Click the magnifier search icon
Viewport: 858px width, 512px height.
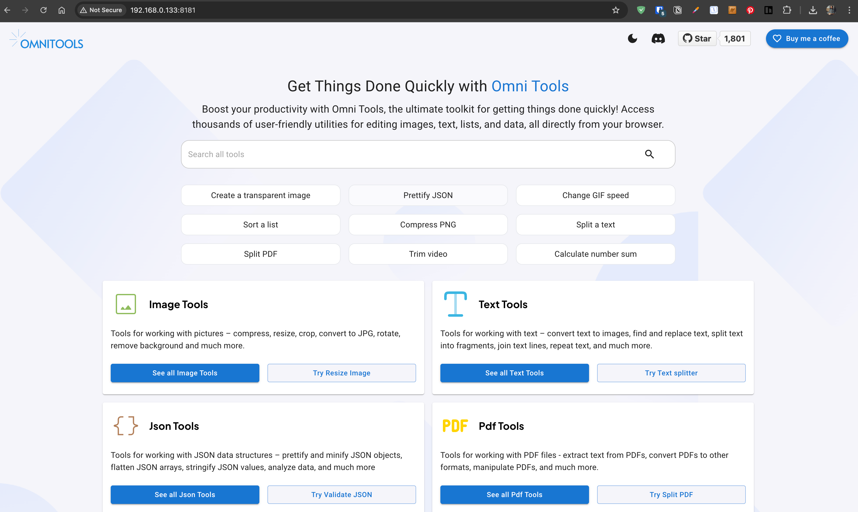pyautogui.click(x=649, y=154)
